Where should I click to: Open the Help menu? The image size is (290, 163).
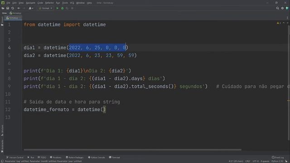point(89,3)
